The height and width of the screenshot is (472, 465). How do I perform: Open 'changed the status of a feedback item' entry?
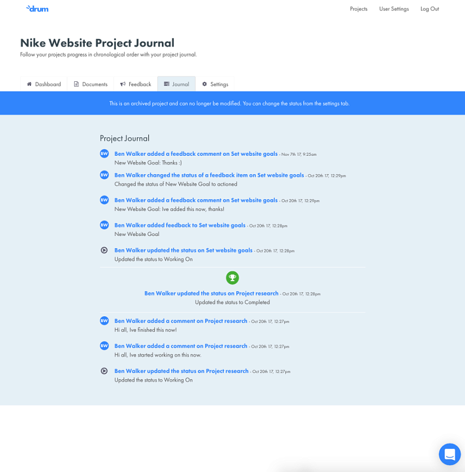[209, 175]
